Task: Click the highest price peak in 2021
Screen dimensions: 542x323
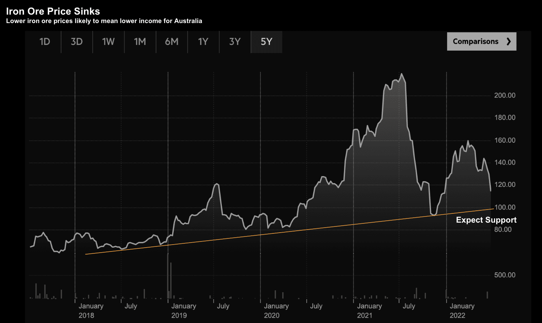Action: [x=401, y=74]
